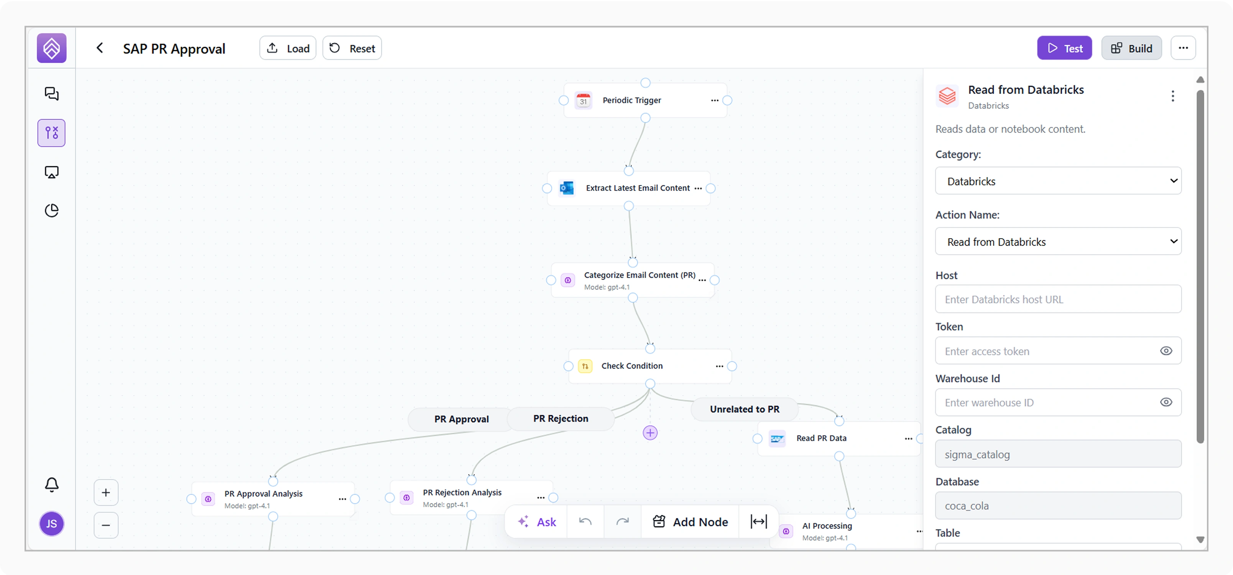This screenshot has width=1233, height=575.
Task: Click the redo arrow in the bottom toolbar
Action: 622,521
